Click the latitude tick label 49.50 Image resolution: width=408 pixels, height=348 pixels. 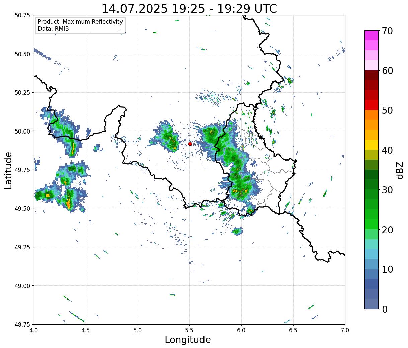tap(22, 208)
